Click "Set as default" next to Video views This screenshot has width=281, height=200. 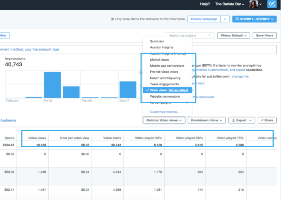coord(179,90)
